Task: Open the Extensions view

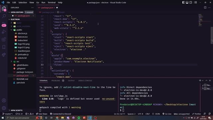Action: [4, 39]
